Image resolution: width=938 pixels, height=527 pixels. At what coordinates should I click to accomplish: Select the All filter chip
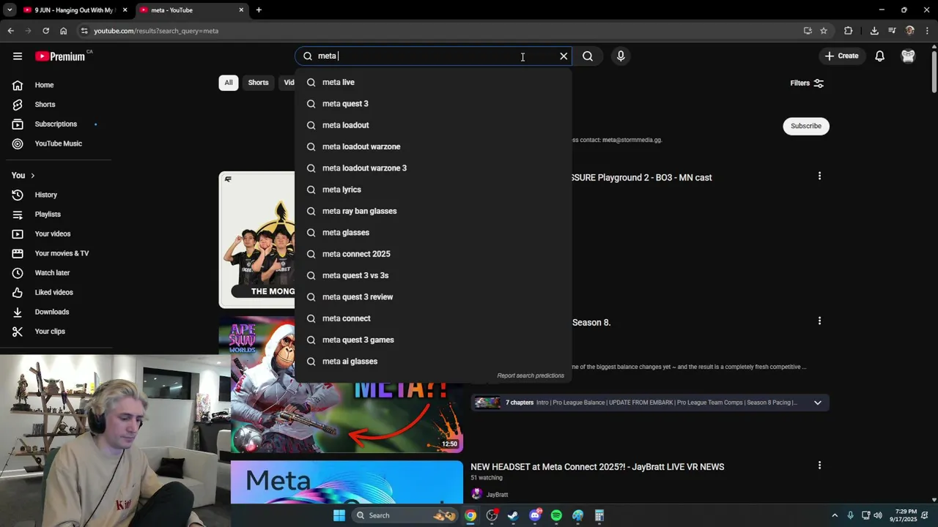coord(229,83)
